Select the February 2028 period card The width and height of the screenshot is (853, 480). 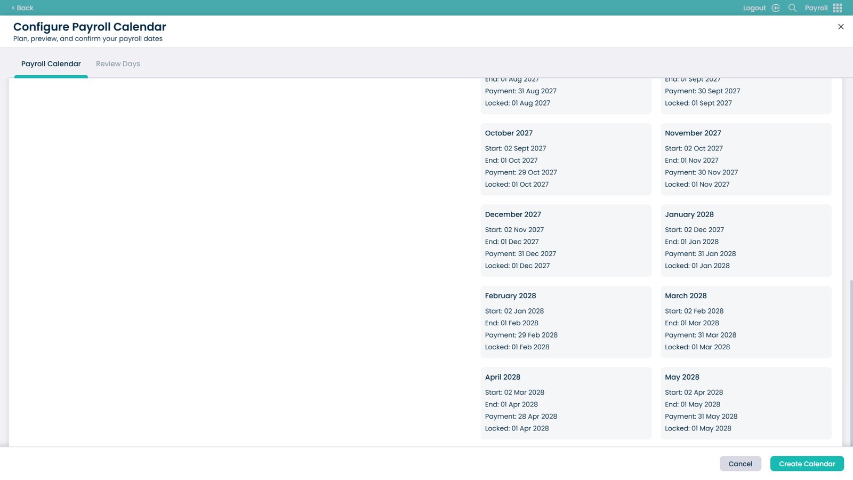tap(566, 322)
